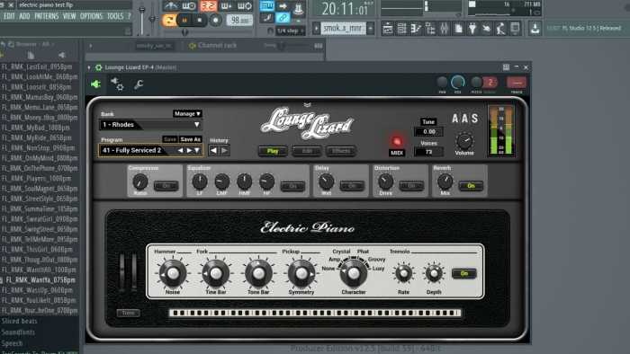
Task: Disable the Reverb On switch
Action: (x=471, y=186)
